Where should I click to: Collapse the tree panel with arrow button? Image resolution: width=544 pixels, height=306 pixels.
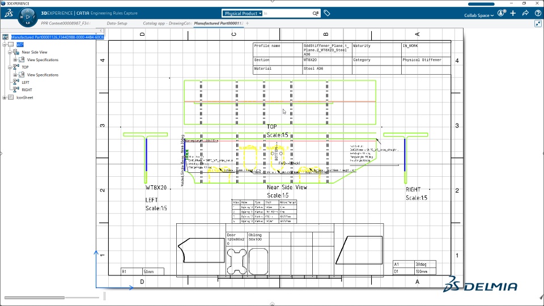coord(100,31)
